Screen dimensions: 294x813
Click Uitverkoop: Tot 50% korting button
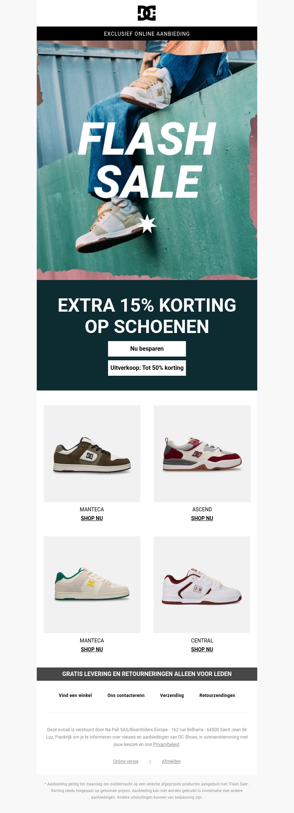coord(147,368)
